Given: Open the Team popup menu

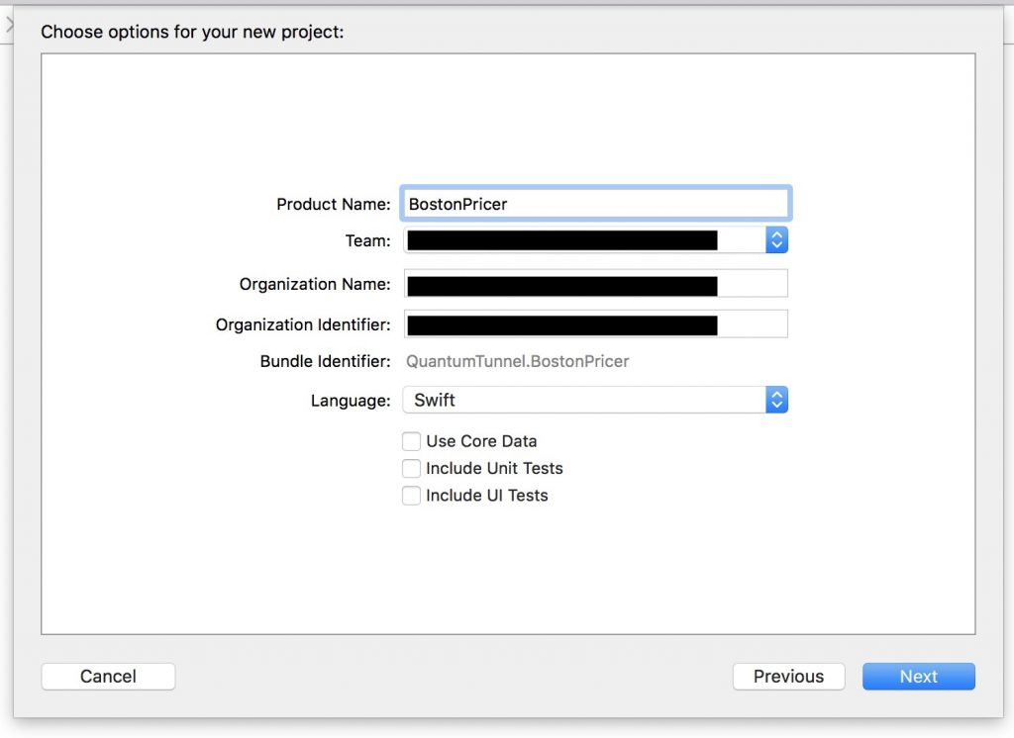Looking at the screenshot, I should point(584,240).
